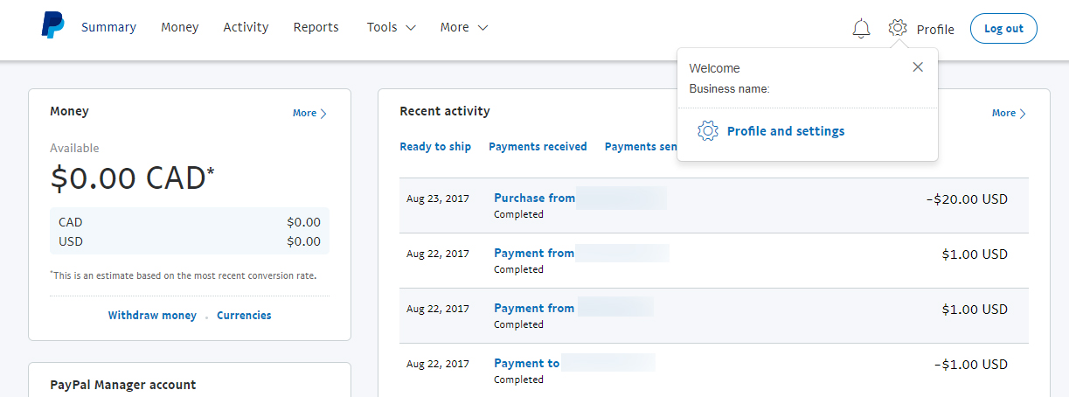Click the Withdraw money link
The image size is (1069, 397).
[152, 315]
